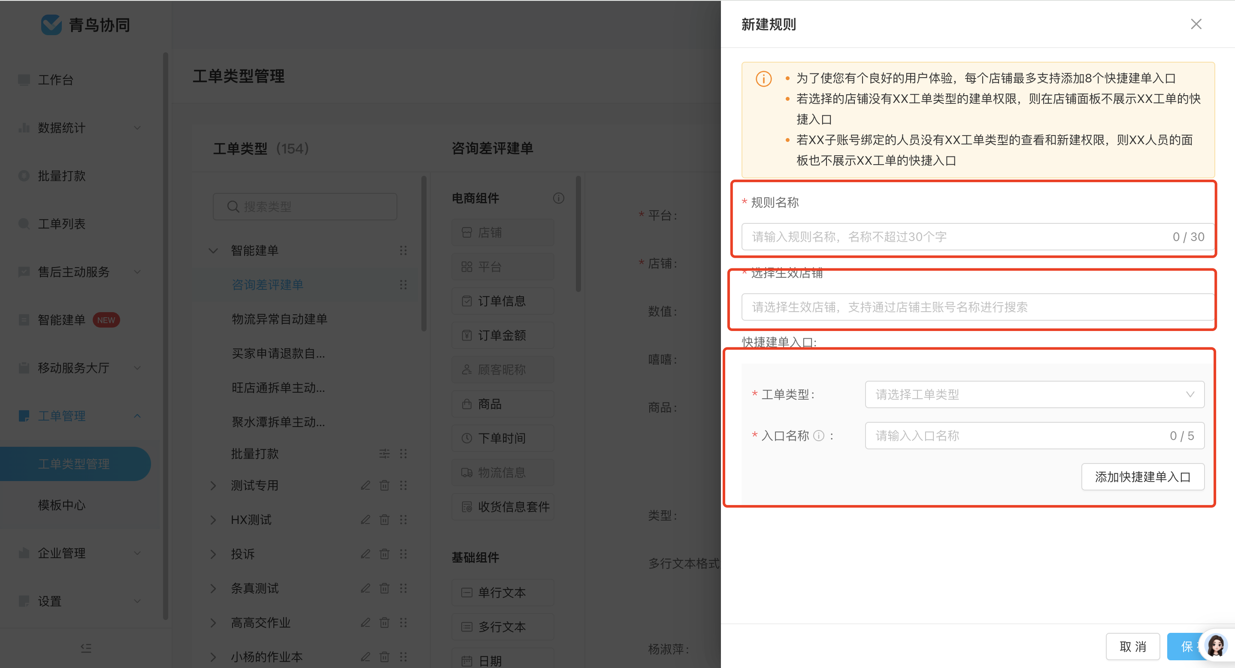Image resolution: width=1235 pixels, height=668 pixels.
Task: Select 物流异常自动建单 type
Action: (x=279, y=319)
